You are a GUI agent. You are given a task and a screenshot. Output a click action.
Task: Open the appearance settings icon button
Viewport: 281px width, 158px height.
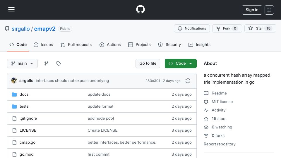pos(269,10)
